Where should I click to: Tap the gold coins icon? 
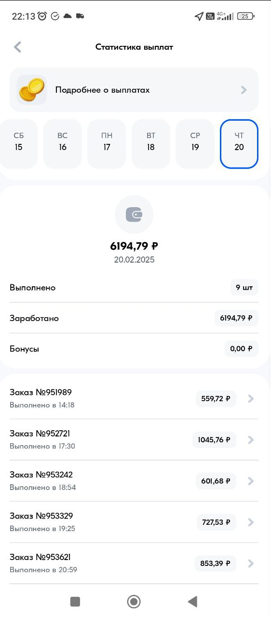32,90
